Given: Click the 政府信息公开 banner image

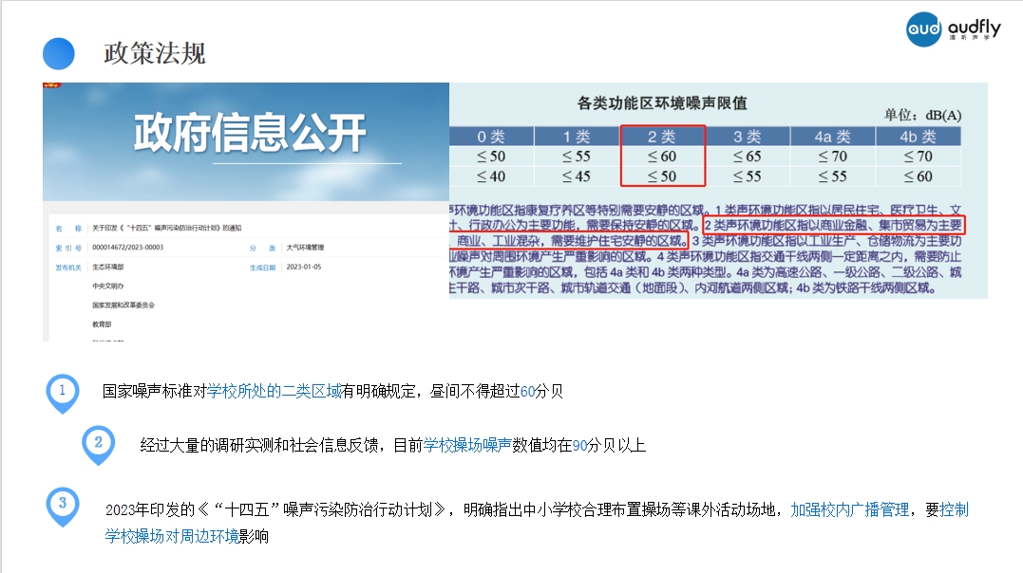Looking at the screenshot, I should (x=246, y=141).
